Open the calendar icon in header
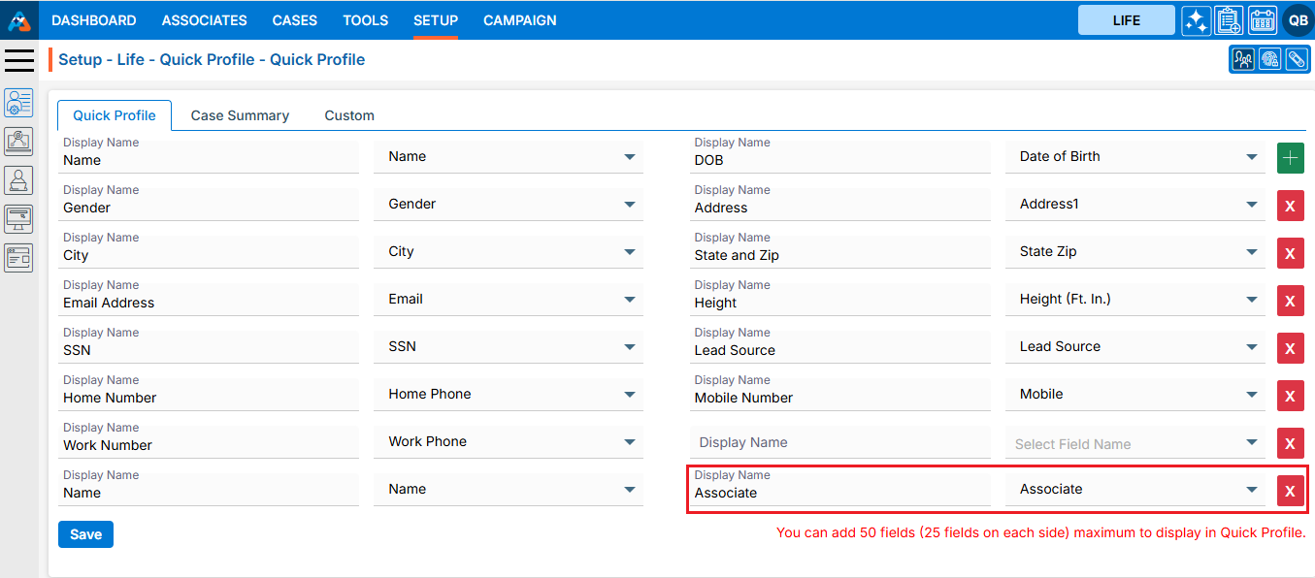This screenshot has height=578, width=1315. click(1262, 20)
